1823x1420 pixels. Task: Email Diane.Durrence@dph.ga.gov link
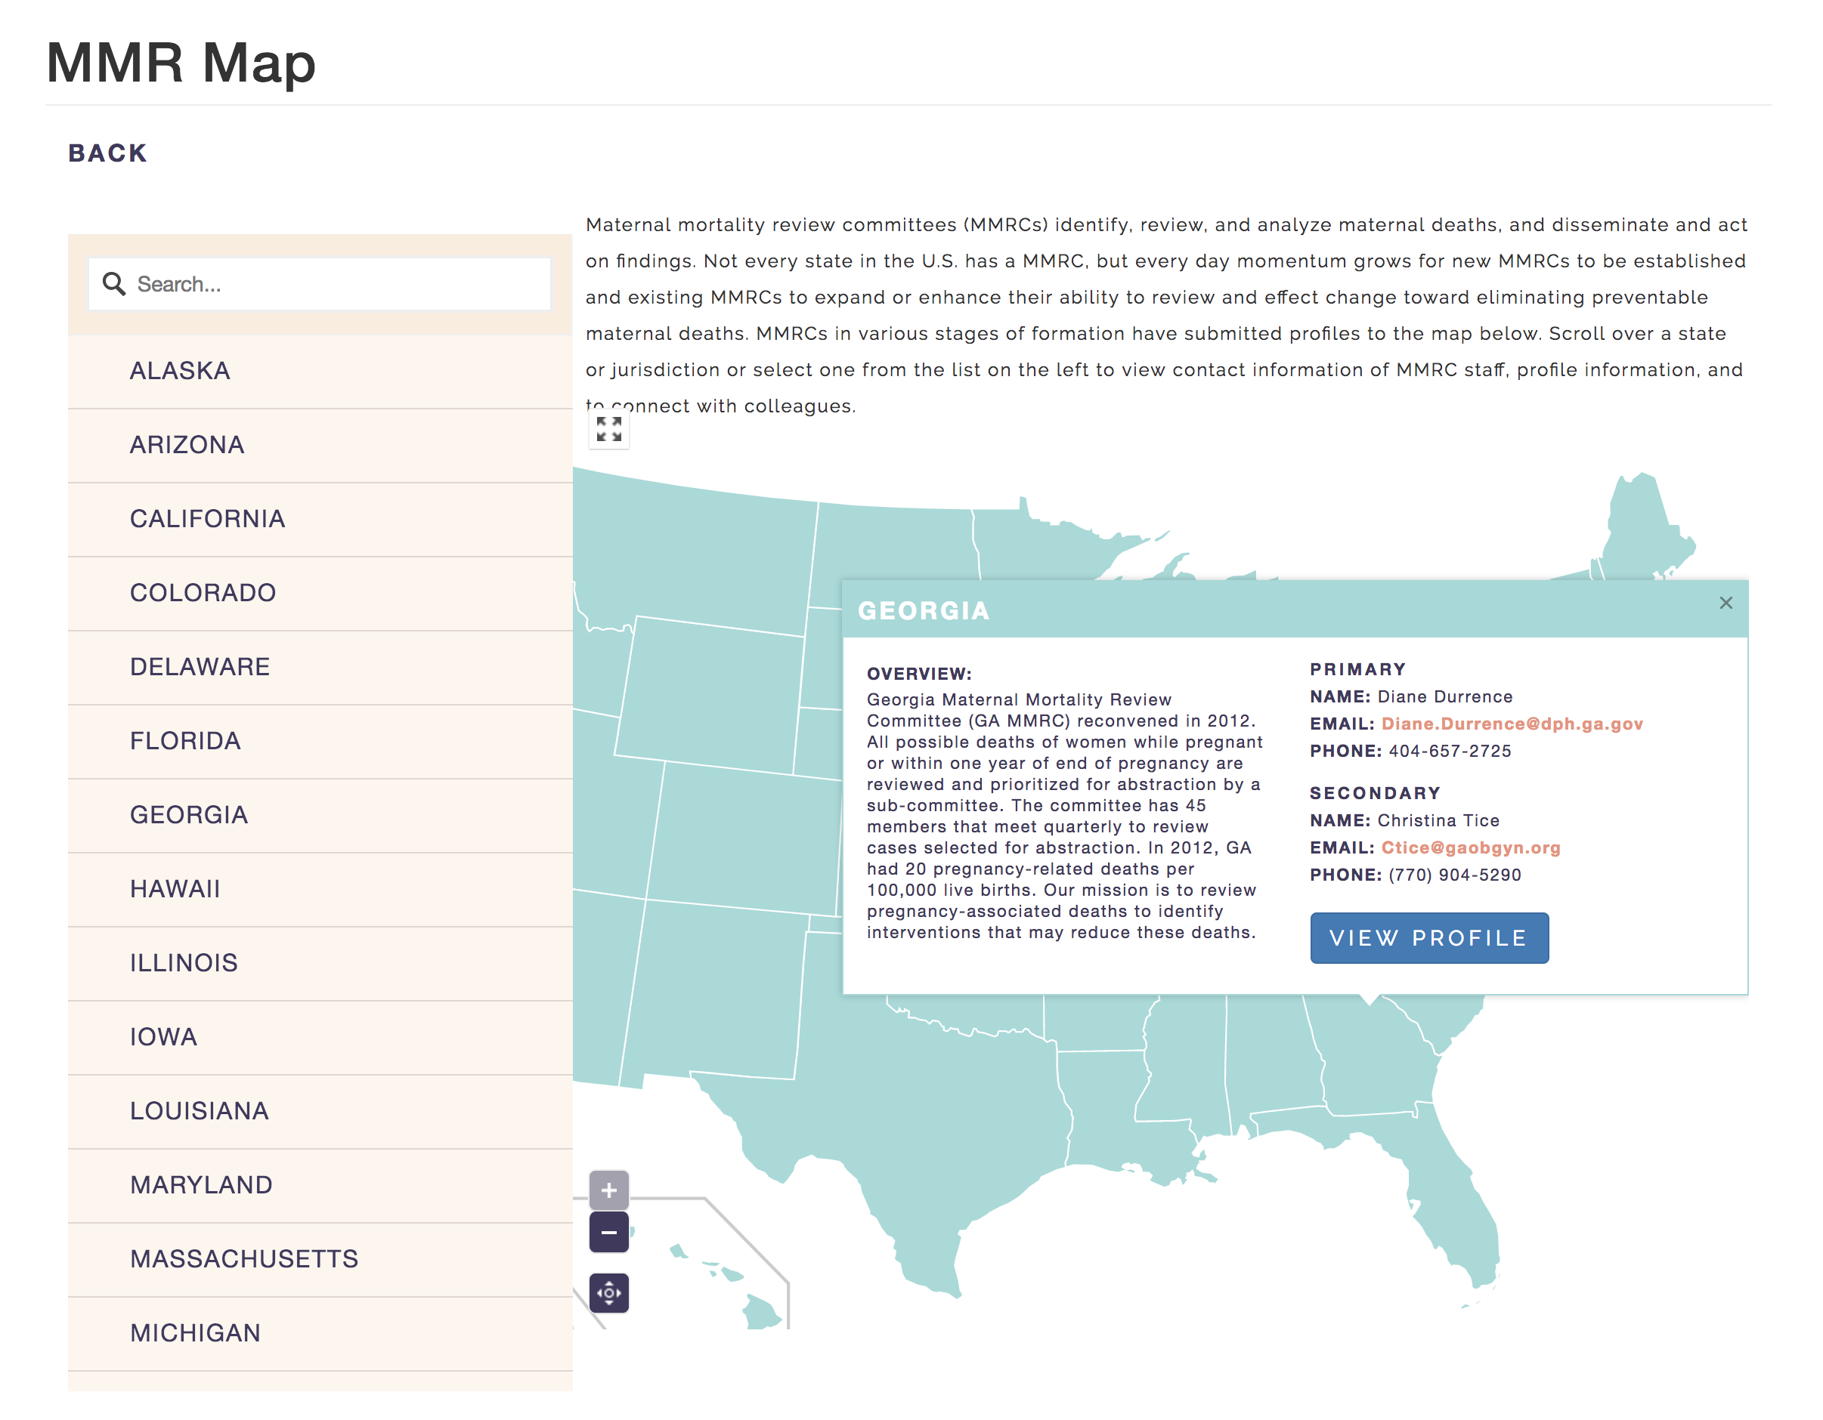1512,724
